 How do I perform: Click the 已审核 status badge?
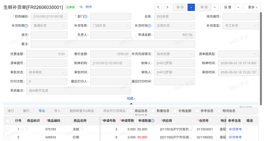pos(71,7)
